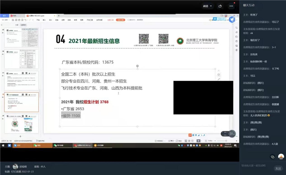
Task: Click the 聊天互动 panel header
Action: pos(248,4)
